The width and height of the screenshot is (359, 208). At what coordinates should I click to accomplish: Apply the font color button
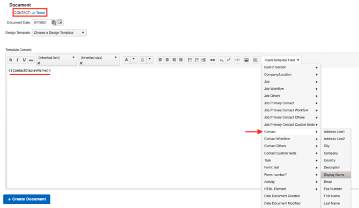coord(126,60)
